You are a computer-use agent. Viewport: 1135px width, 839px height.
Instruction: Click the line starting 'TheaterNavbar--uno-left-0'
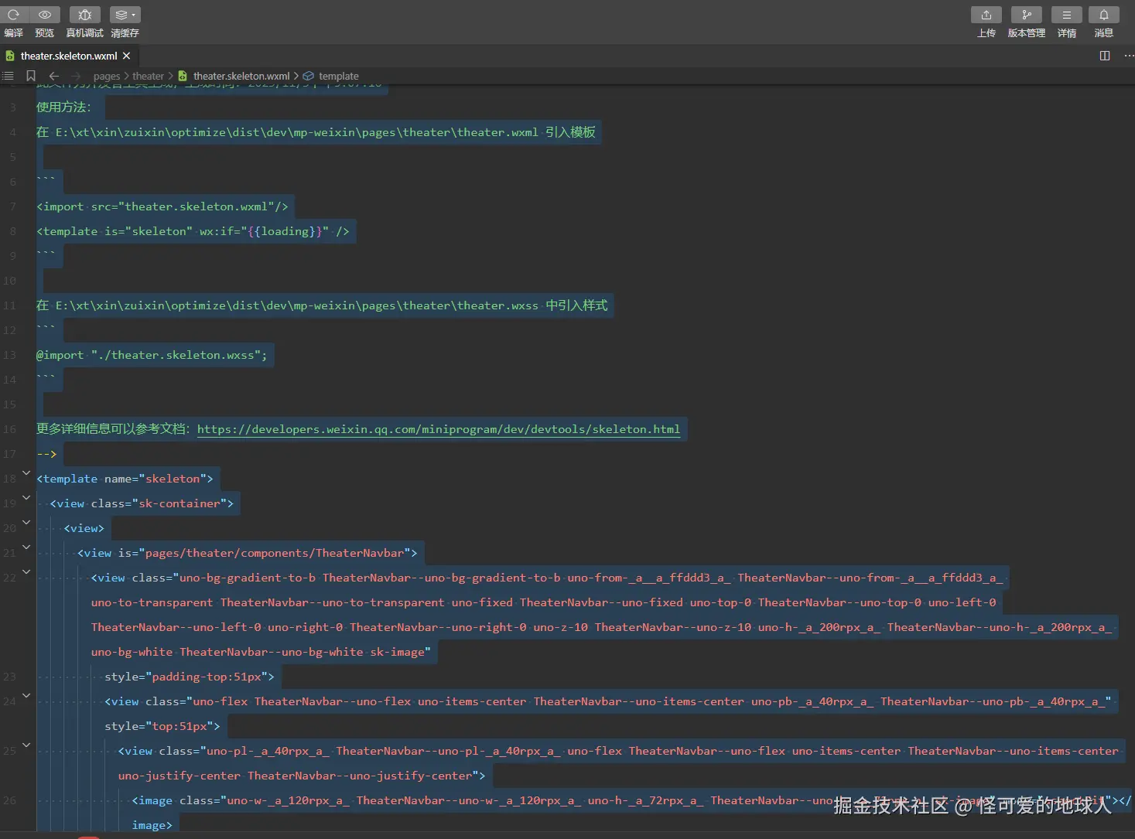coord(601,627)
